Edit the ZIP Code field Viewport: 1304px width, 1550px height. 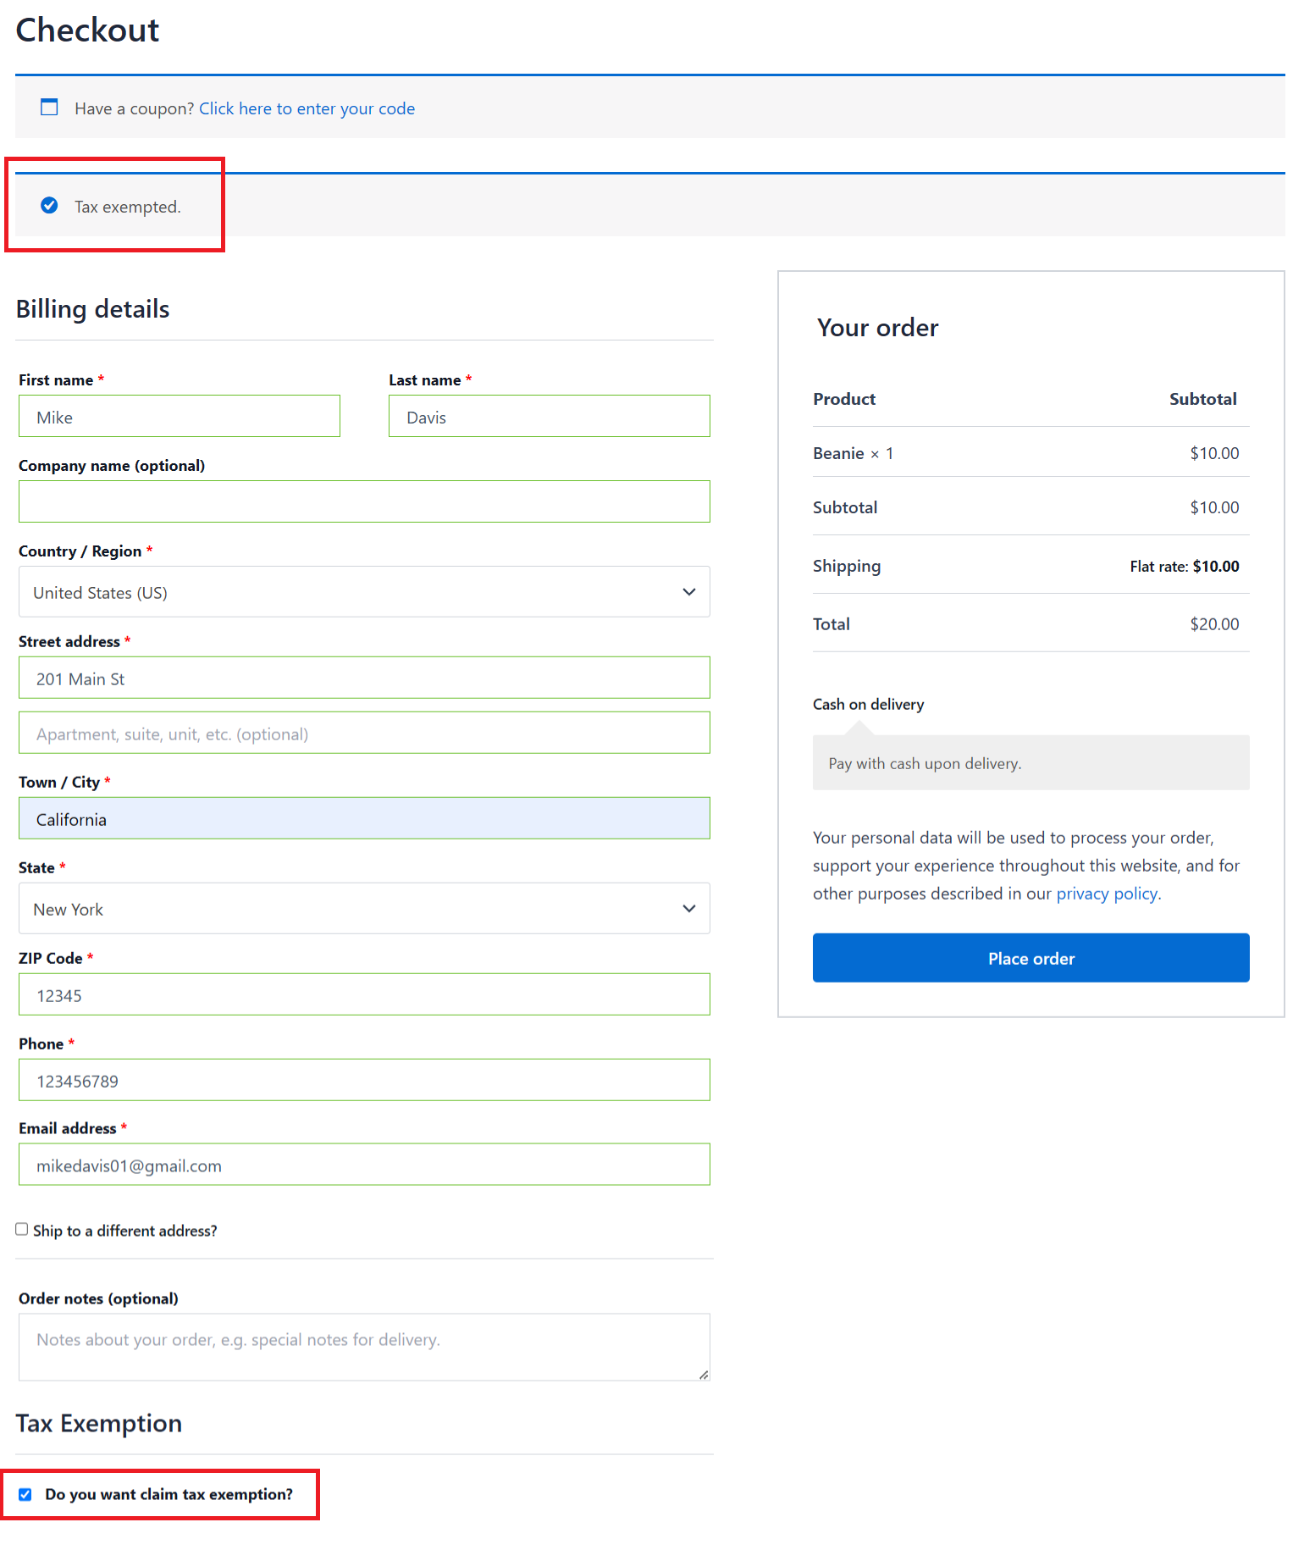(x=364, y=995)
